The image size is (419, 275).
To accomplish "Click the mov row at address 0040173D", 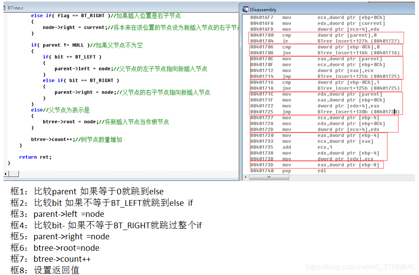I will click(x=315, y=164).
